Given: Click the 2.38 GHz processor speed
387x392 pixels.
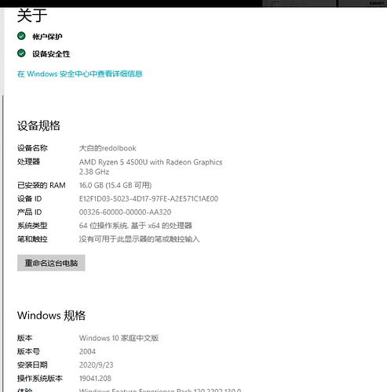Looking at the screenshot, I should tap(94, 172).
